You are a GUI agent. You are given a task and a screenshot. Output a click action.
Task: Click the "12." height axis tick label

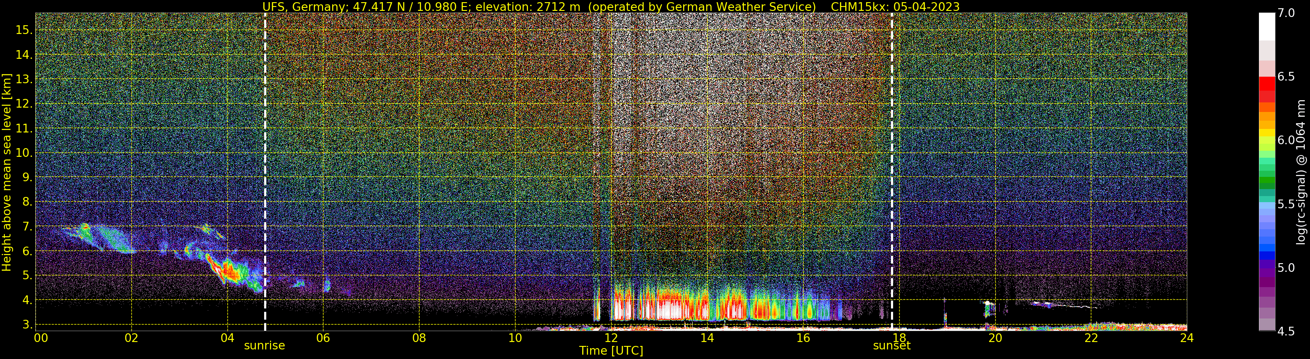click(x=25, y=104)
